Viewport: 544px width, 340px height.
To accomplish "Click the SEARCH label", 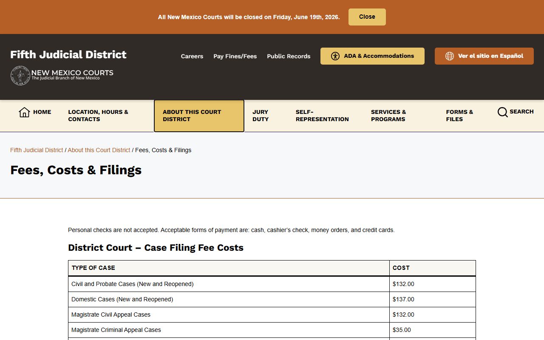I will click(x=521, y=112).
